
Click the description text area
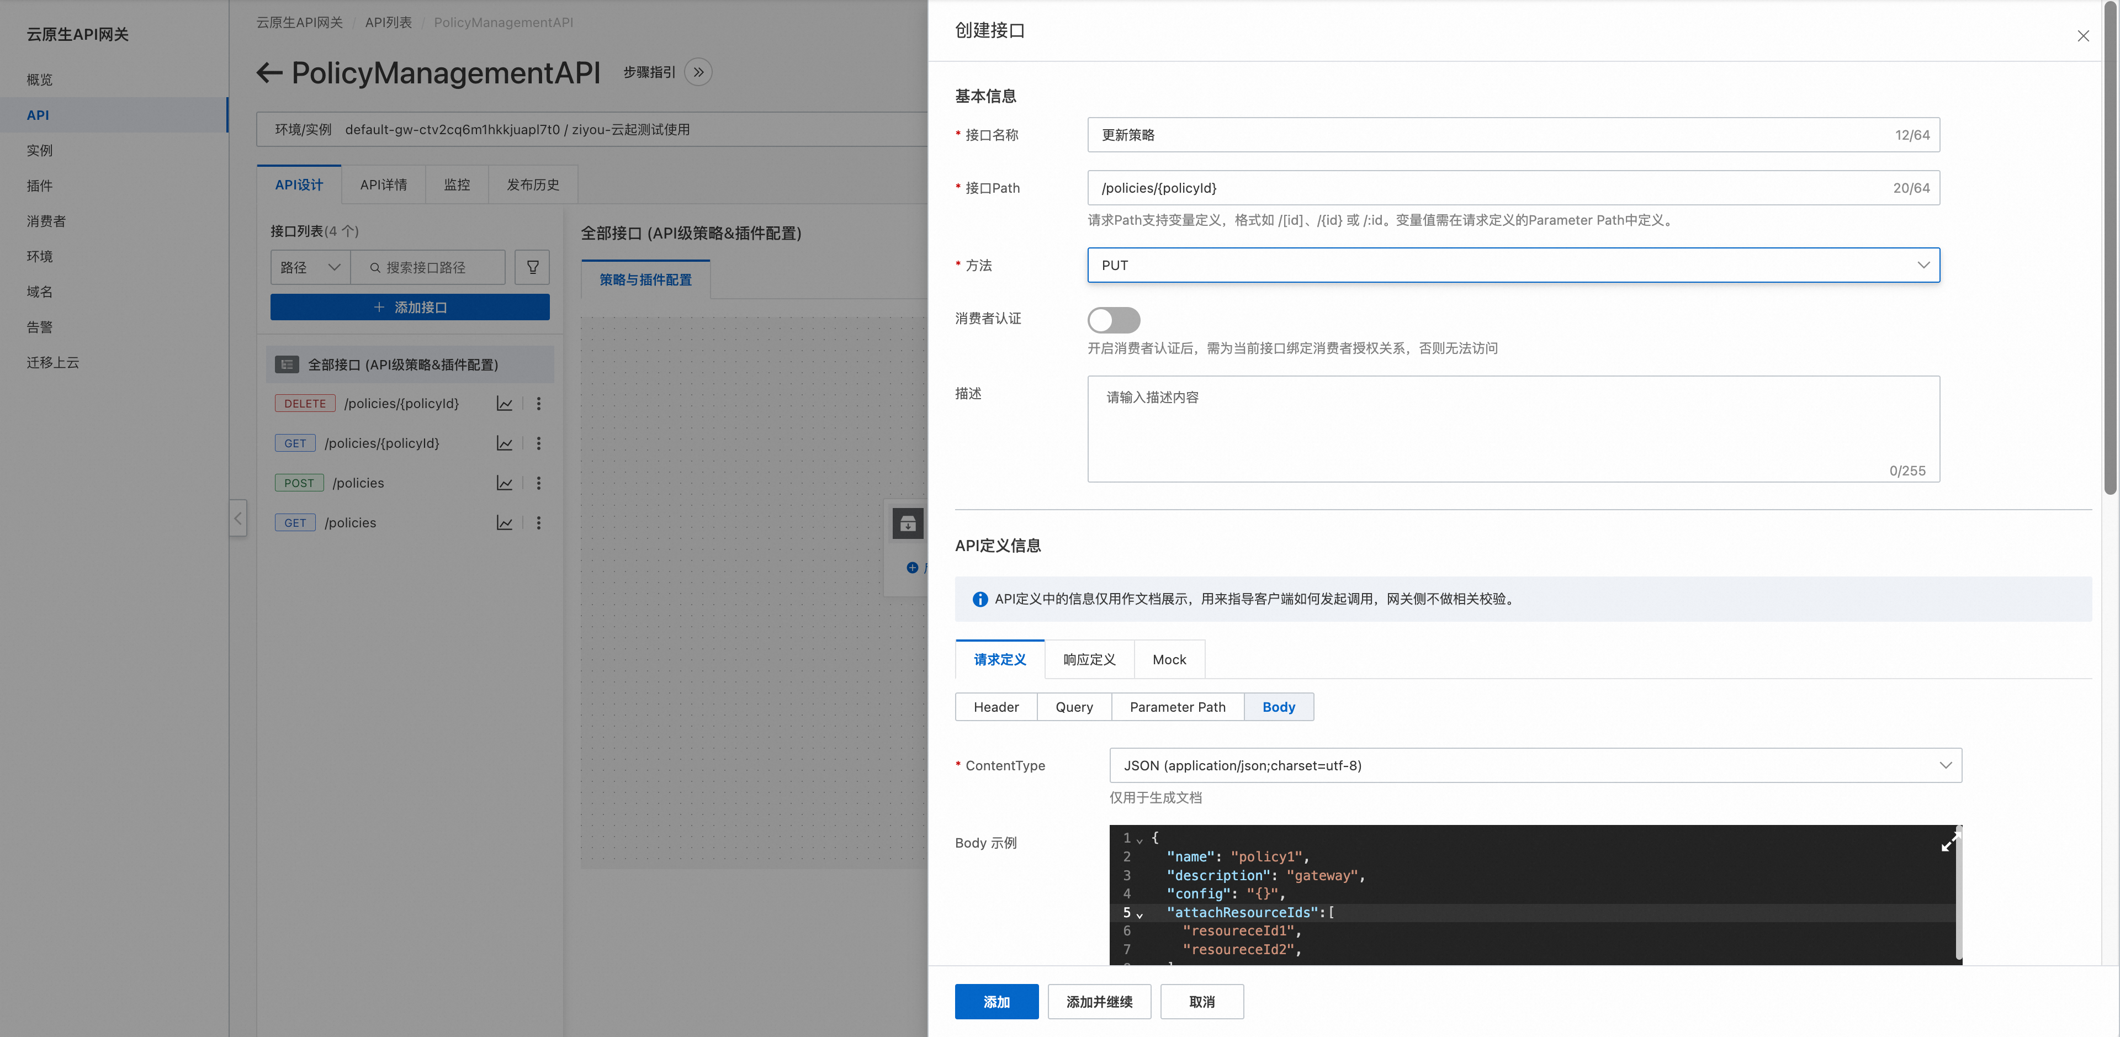[1513, 428]
